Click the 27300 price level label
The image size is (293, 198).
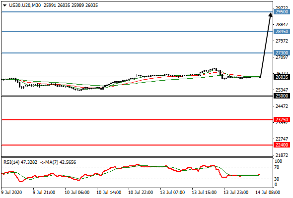coord(282,52)
